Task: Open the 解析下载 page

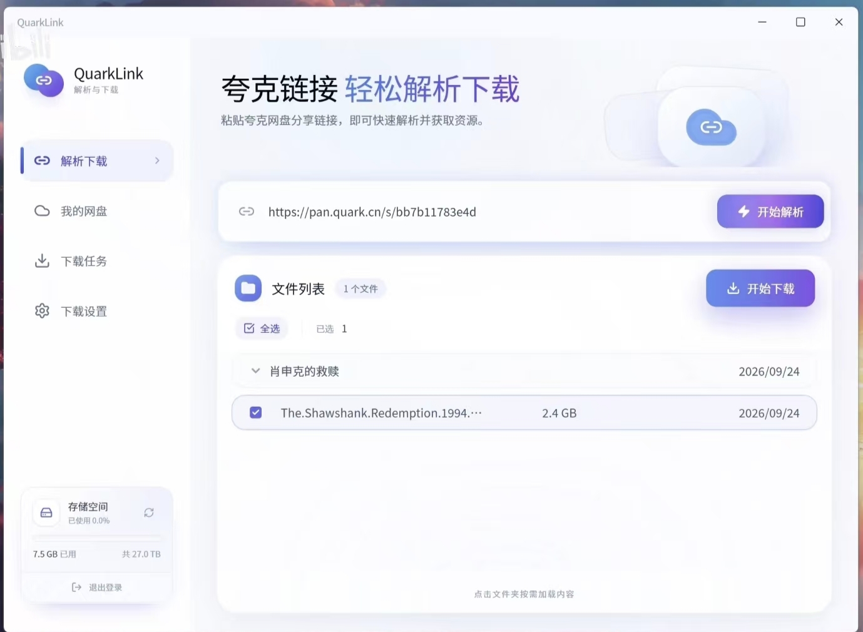Action: coord(97,161)
